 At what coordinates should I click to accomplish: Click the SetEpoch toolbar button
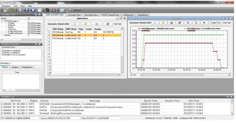coord(78,10)
